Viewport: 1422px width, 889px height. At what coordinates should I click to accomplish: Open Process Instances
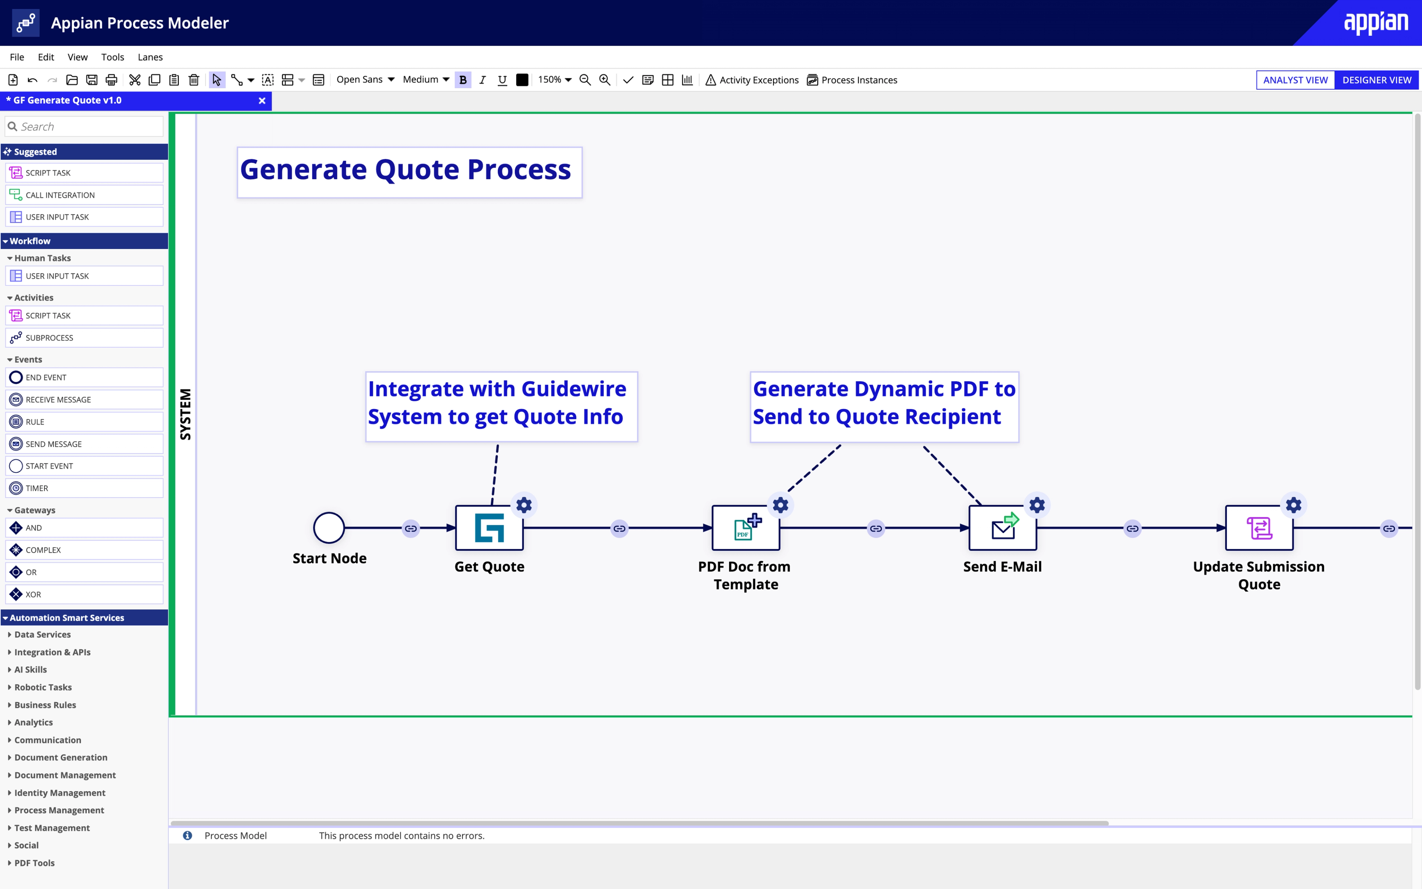pos(852,80)
